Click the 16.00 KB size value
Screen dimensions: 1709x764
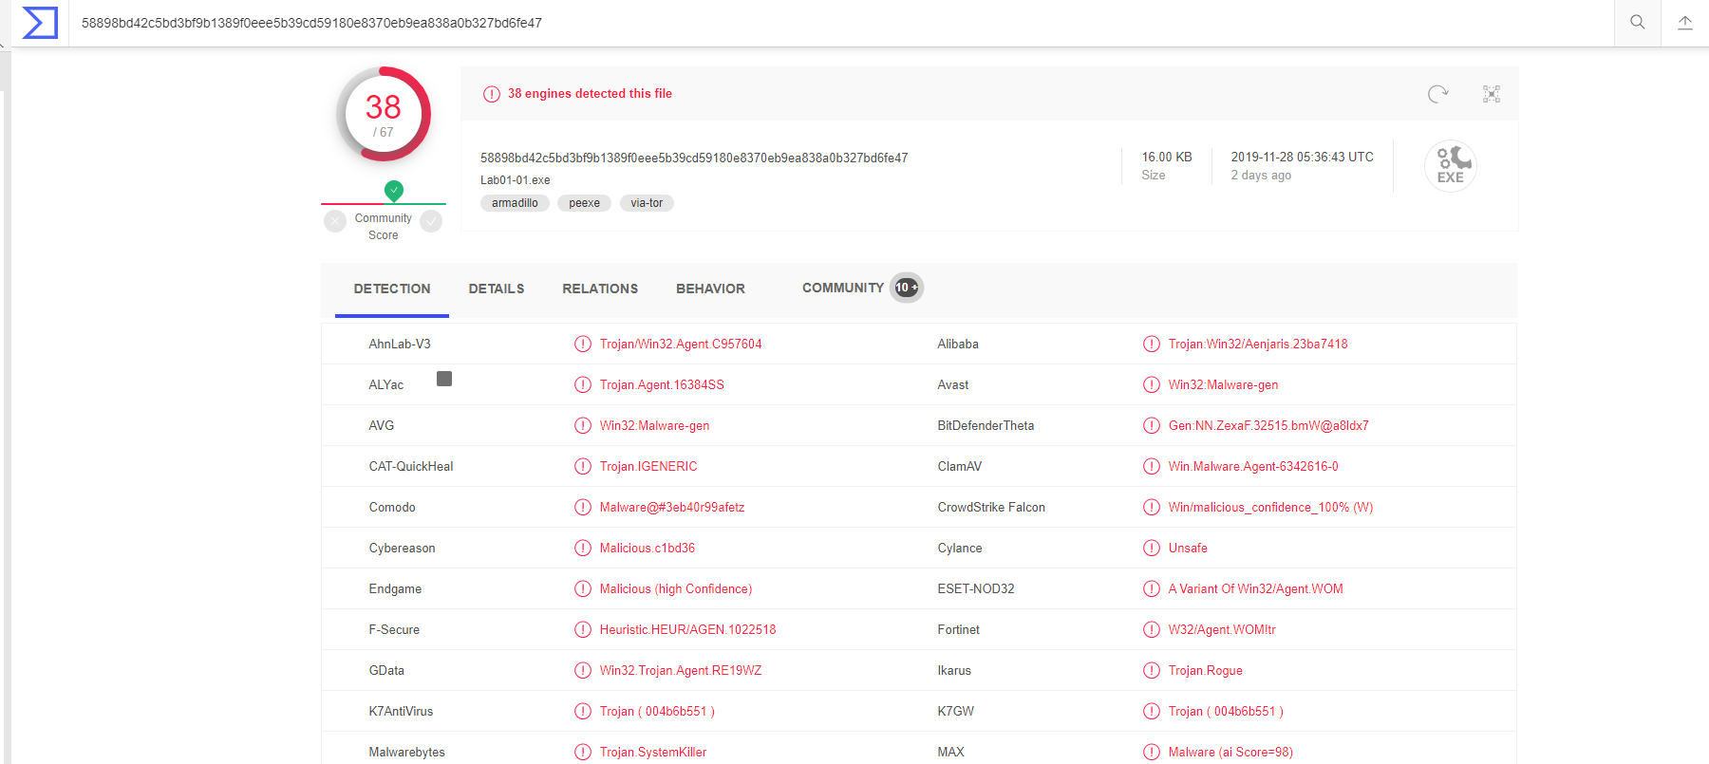pos(1167,158)
